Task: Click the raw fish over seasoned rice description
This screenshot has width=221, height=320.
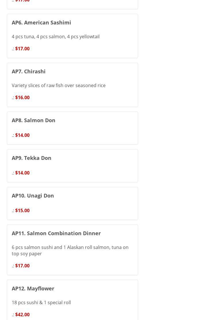Action: tap(59, 85)
